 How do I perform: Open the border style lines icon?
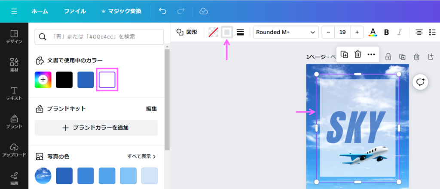click(241, 32)
